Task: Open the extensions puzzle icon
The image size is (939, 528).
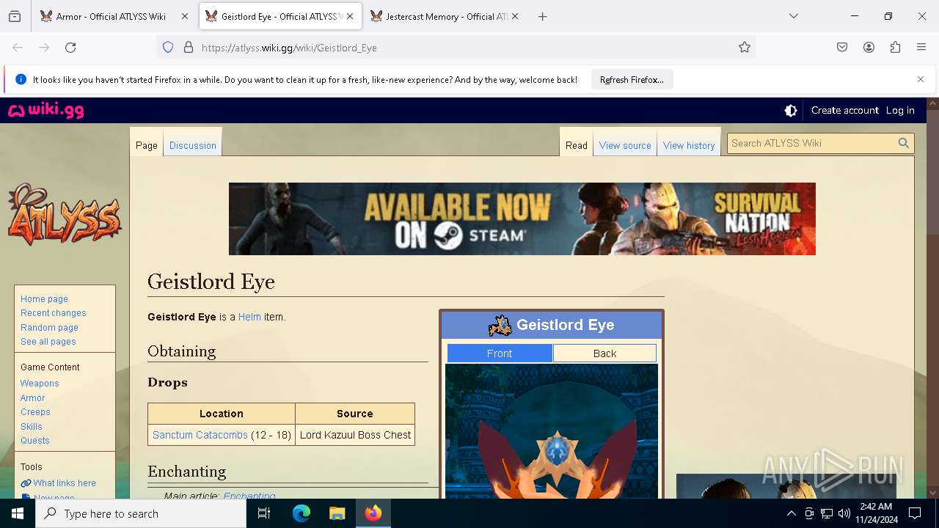Action: click(895, 48)
